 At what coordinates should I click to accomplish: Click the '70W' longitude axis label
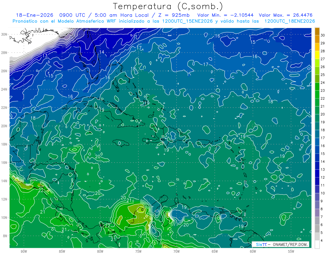click(177, 251)
